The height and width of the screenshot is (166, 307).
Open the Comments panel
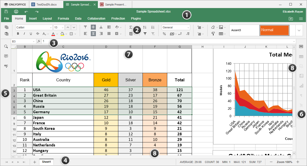pyautogui.click(x=6, y=56)
